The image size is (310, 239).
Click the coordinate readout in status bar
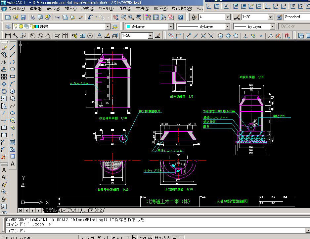point(40,237)
